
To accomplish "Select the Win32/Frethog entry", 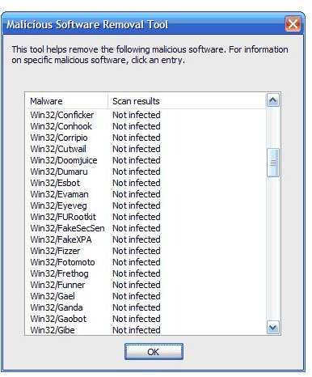I will [x=59, y=273].
